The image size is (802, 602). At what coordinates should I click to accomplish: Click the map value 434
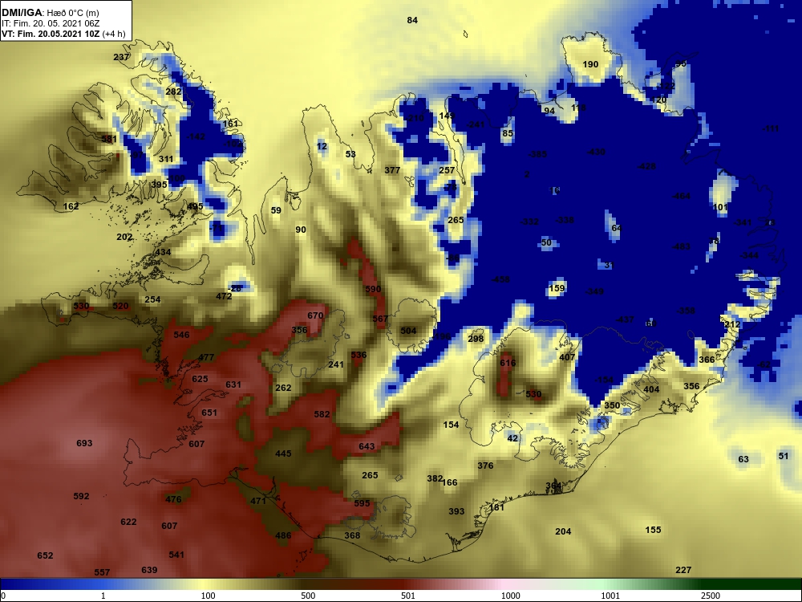[163, 252]
